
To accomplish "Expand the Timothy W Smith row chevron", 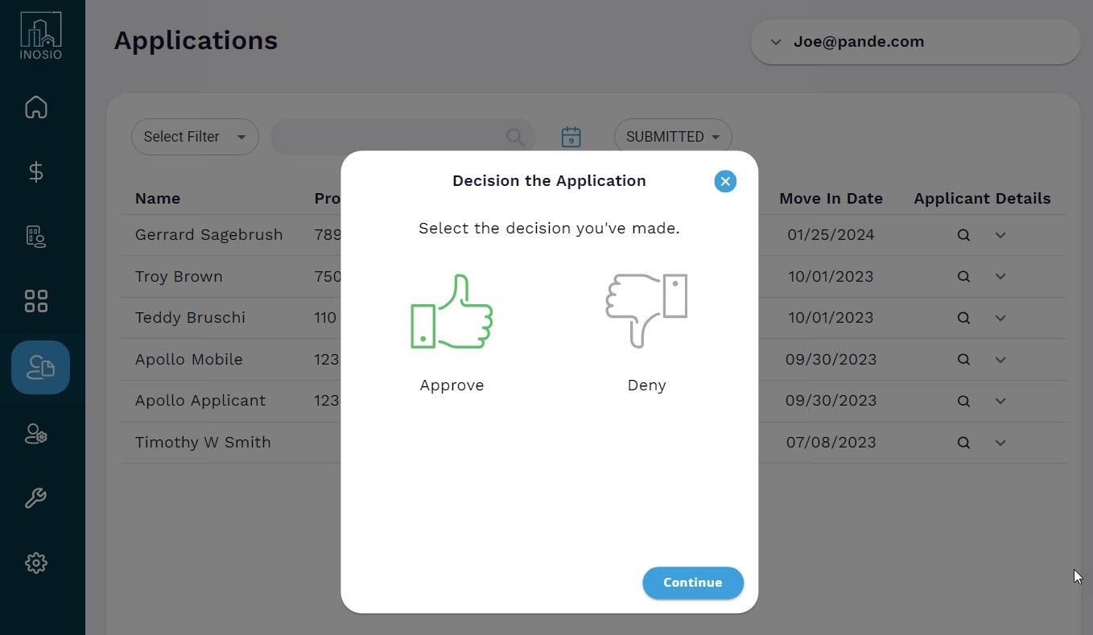I will (1000, 443).
